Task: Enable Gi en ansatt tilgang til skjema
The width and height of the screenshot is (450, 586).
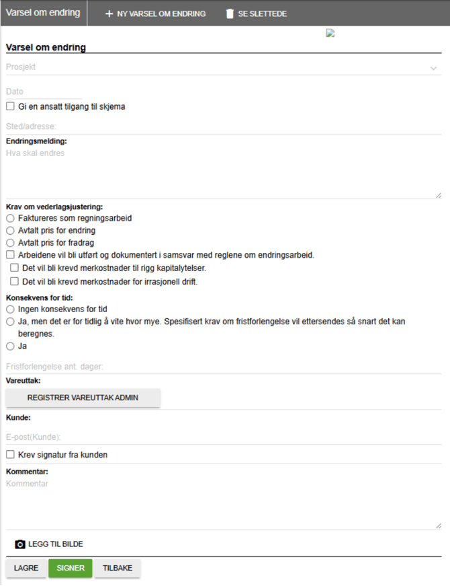Action: click(x=10, y=106)
